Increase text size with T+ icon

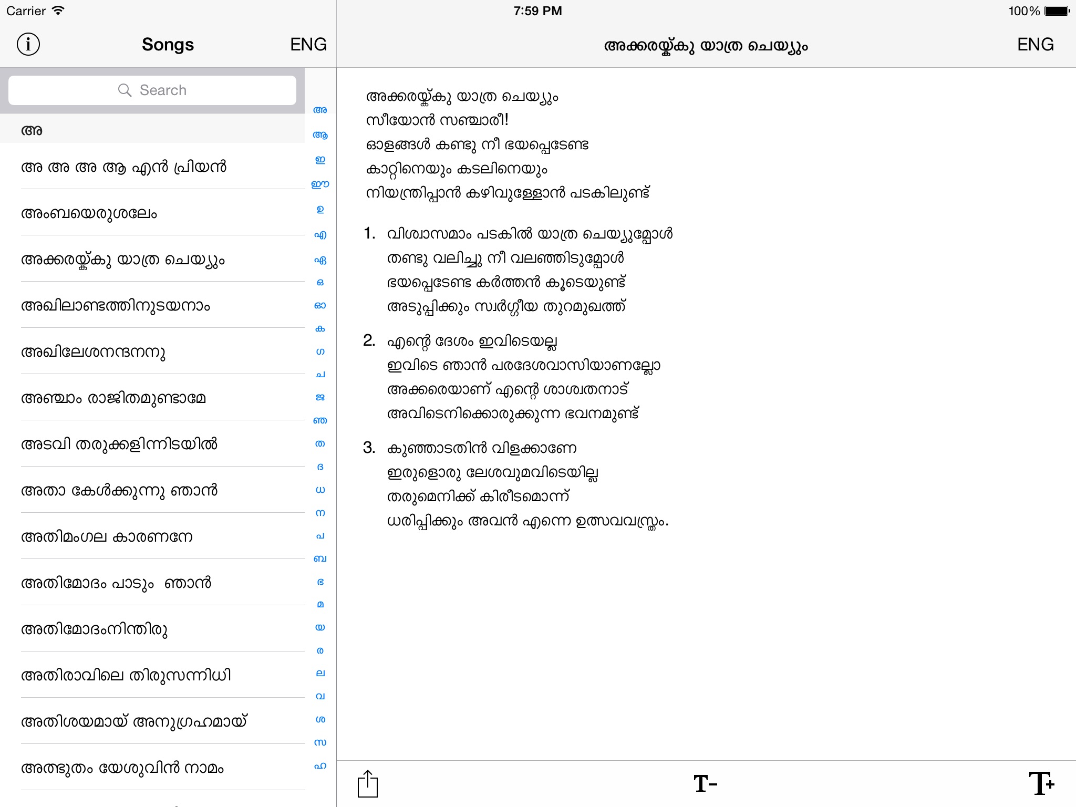(1041, 784)
